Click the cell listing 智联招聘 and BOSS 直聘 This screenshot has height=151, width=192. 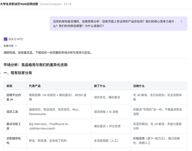coord(59,97)
